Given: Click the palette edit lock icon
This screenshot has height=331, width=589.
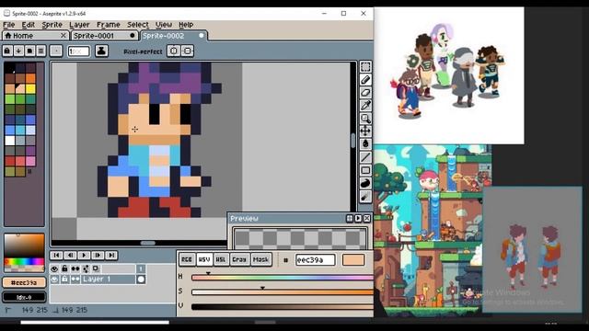Looking at the screenshot, I should point(7,51).
